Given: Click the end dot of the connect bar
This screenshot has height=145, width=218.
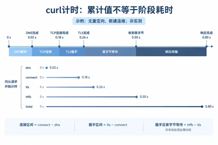Looking at the screenshot, I should (x=79, y=78).
